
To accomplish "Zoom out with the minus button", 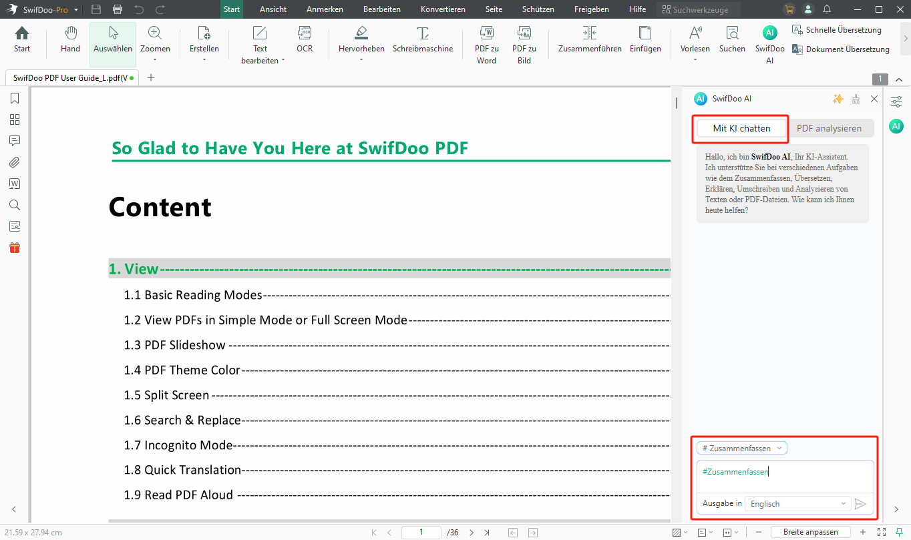I will [758, 532].
